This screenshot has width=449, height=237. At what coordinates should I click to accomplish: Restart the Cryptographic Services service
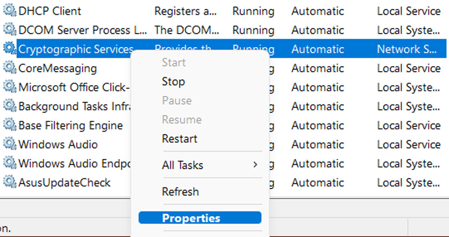pos(180,138)
